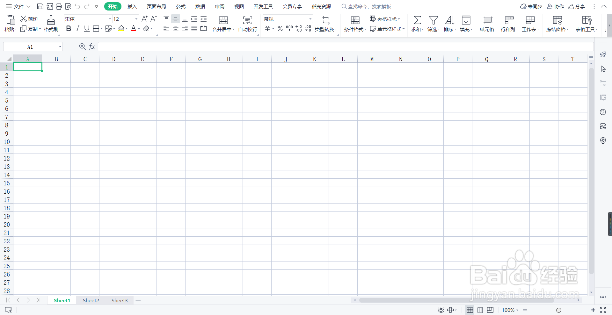Click the Cut (剪切) scissors button
Viewport: 612px width, 315px height.
[x=29, y=19]
